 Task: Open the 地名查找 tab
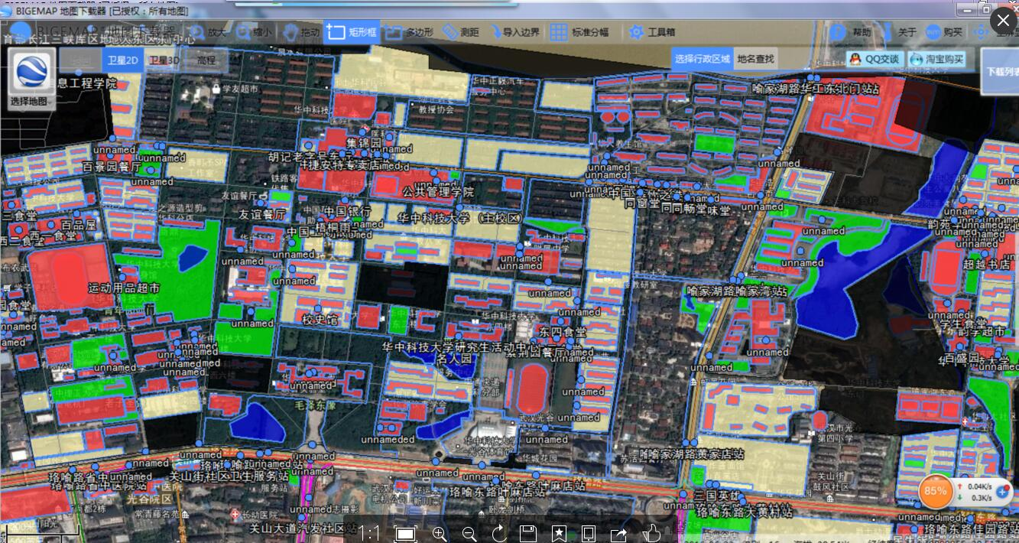755,59
